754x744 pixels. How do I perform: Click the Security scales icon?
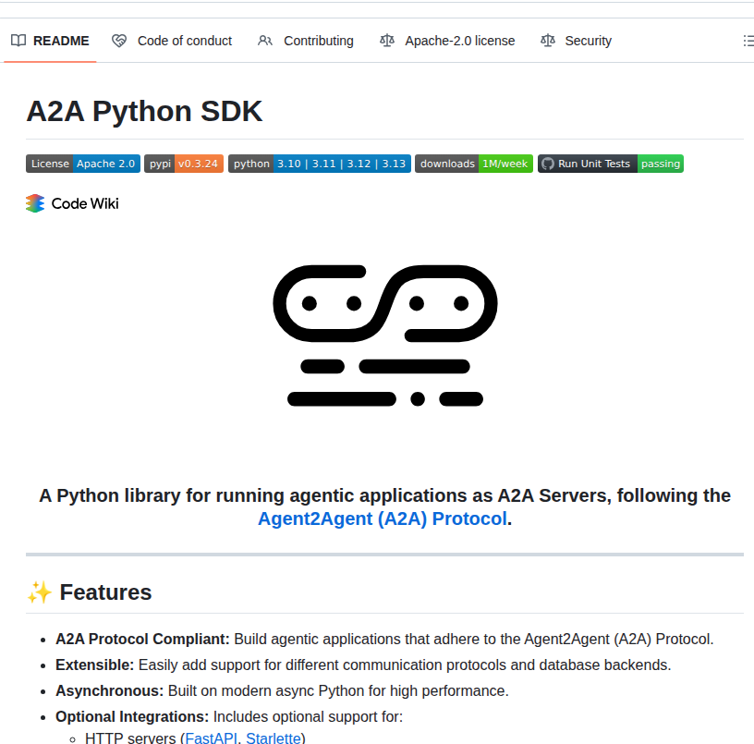(x=547, y=41)
